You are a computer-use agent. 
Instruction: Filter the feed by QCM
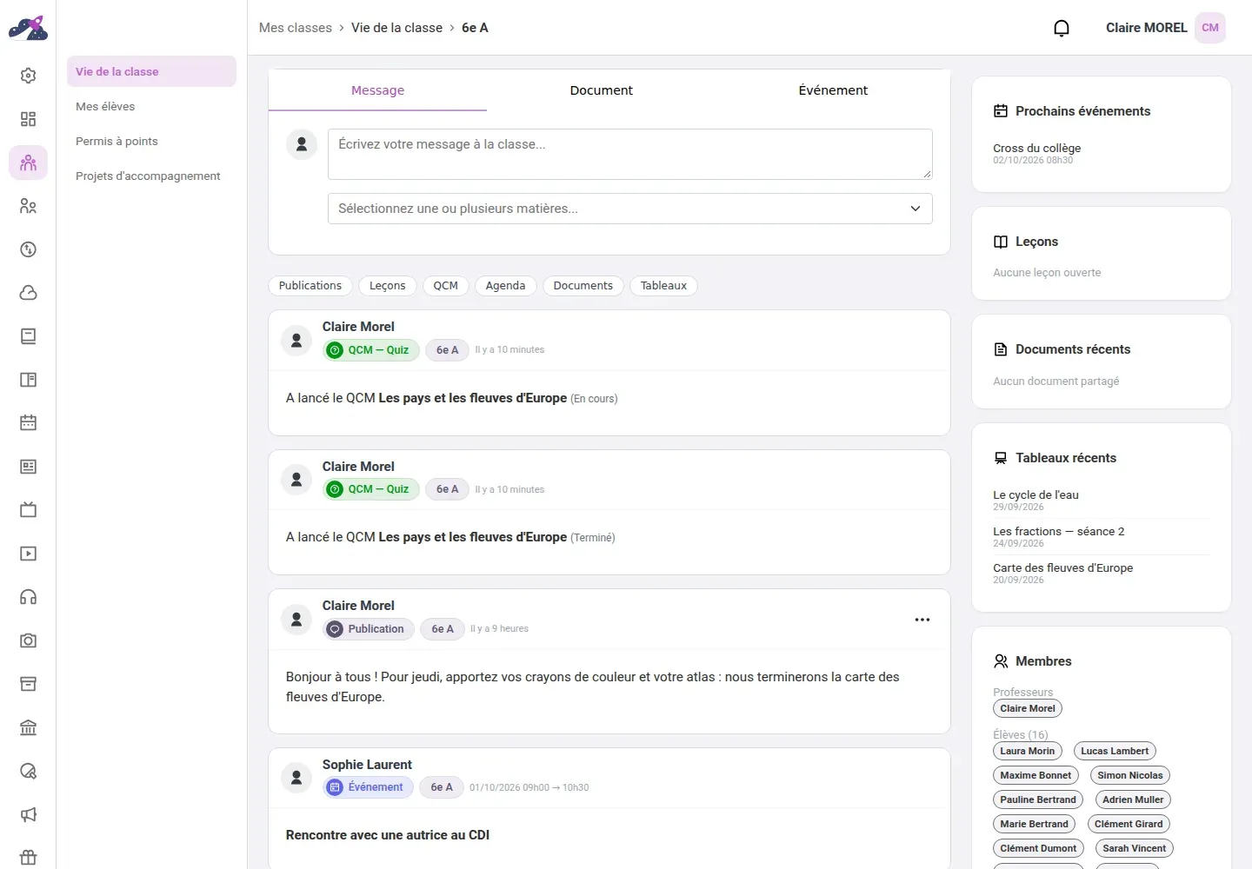pos(446,286)
